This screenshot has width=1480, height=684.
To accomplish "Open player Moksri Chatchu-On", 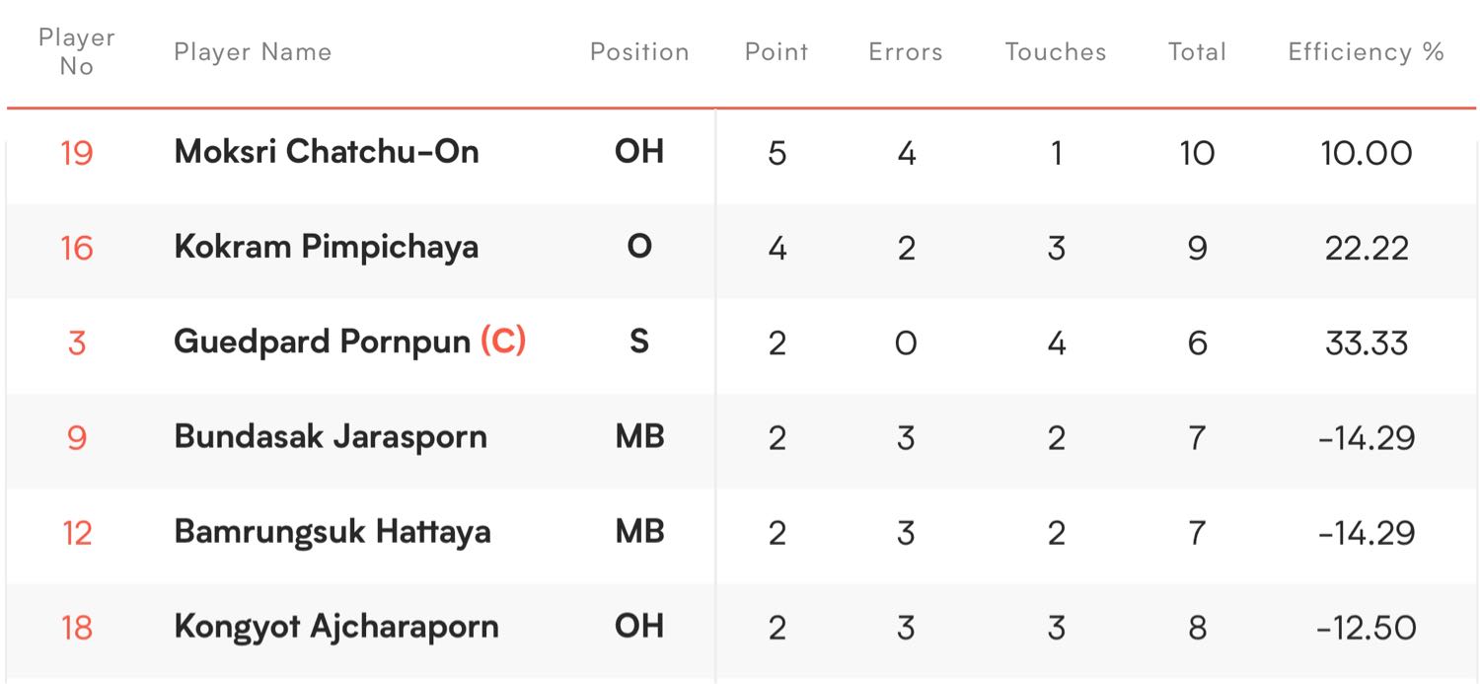I will point(327,152).
